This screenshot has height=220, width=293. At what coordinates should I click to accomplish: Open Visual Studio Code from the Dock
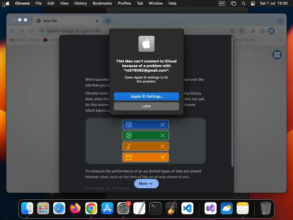187,208
